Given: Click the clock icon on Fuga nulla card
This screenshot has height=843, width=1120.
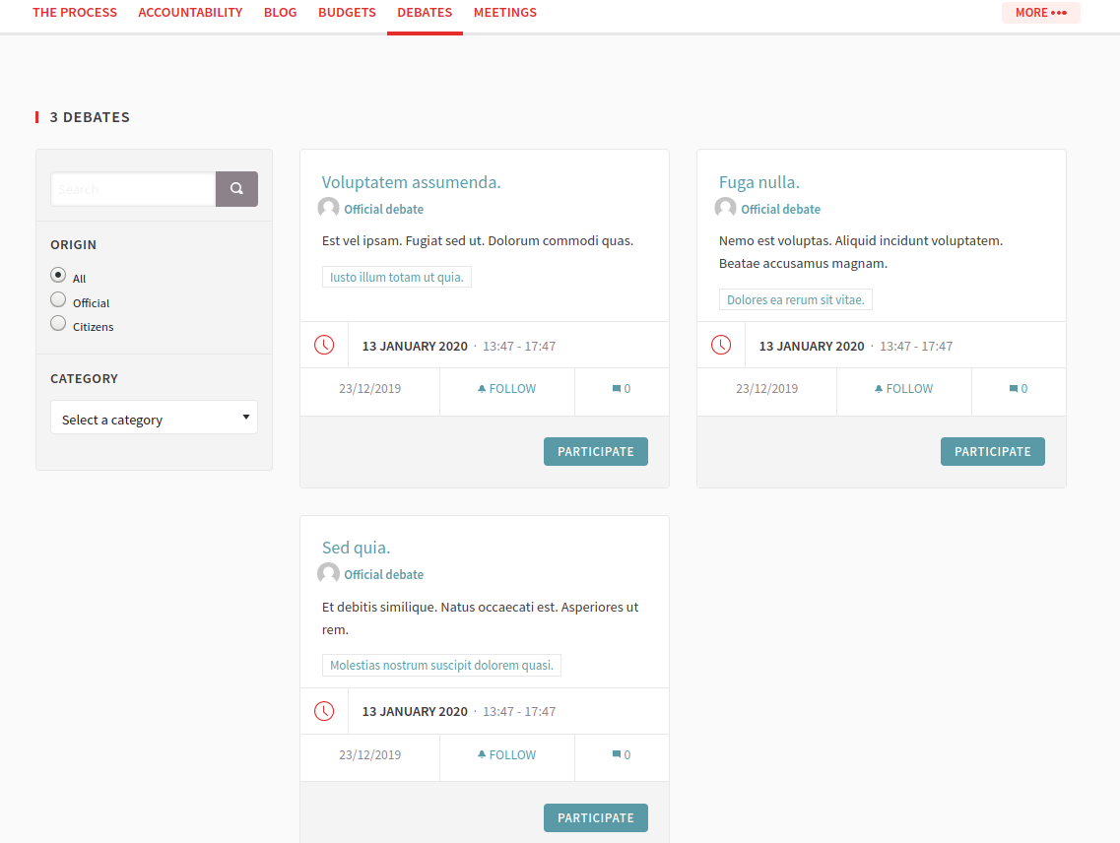Looking at the screenshot, I should [x=721, y=346].
